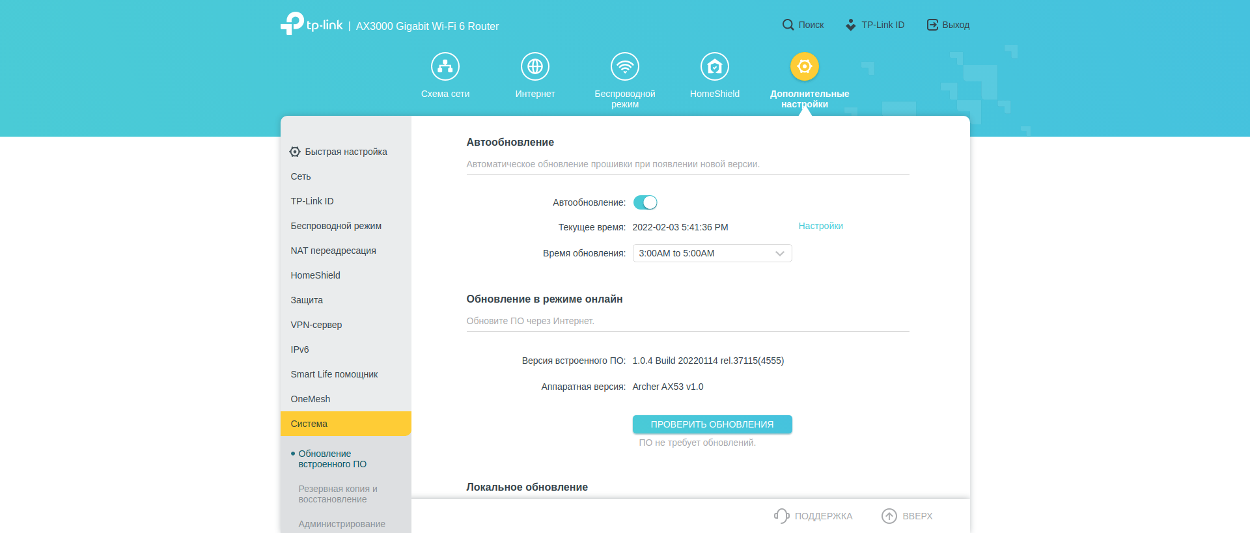
Task: Select Обновление встроенного ПО submenu
Action: (332, 459)
